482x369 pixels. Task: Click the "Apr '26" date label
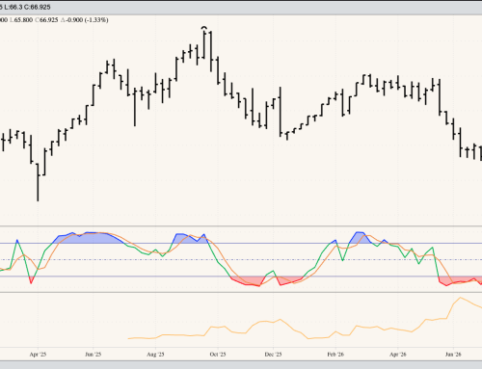pos(398,355)
